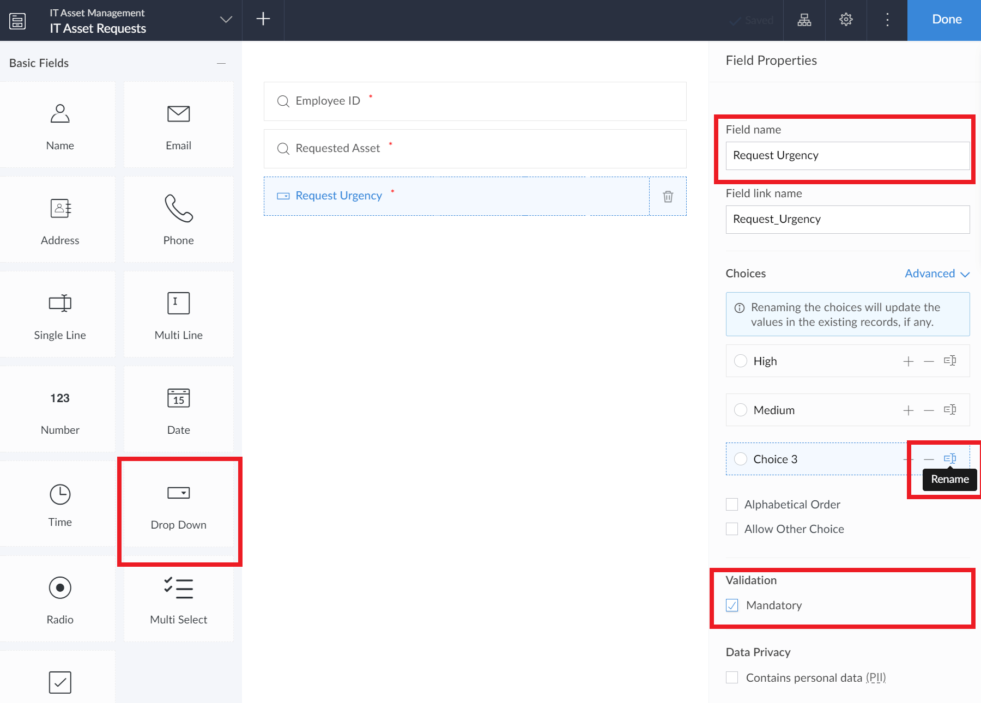
Task: Enable Allow Other Choice
Action: click(x=732, y=529)
